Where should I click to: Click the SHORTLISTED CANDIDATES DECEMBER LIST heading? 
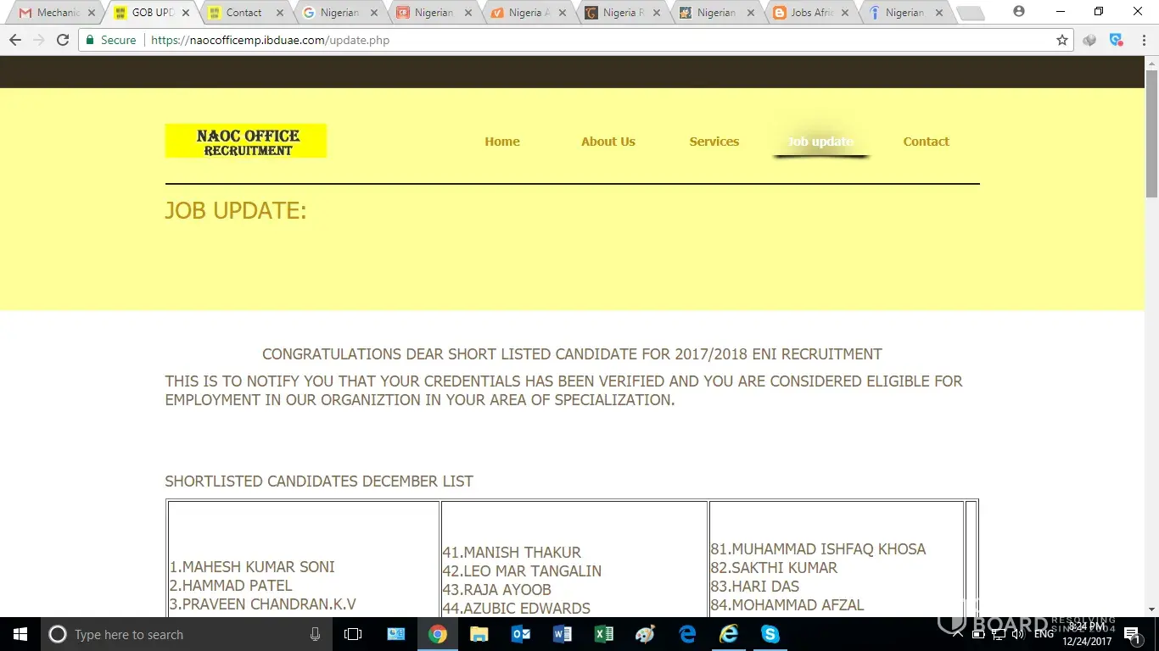(319, 481)
